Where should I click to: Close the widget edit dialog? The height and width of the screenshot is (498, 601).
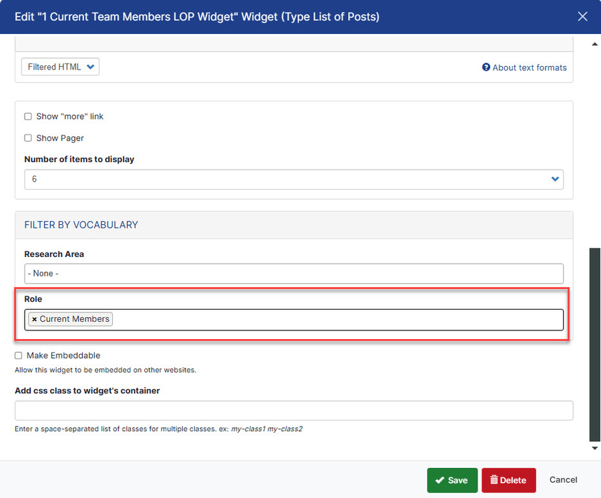[582, 17]
